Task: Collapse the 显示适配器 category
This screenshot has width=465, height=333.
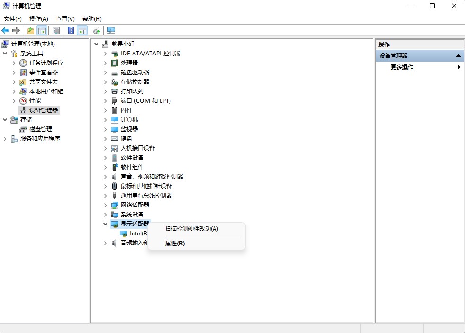Action: (x=105, y=224)
